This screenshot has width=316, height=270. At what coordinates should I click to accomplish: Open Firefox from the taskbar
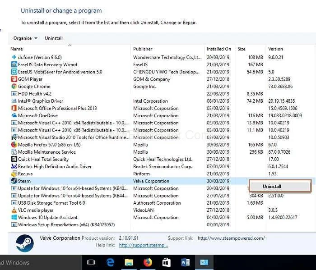click(148, 262)
